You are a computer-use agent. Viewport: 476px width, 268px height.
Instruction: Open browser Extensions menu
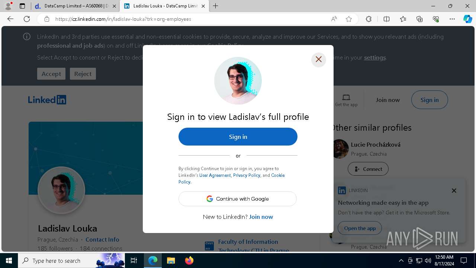[369, 19]
